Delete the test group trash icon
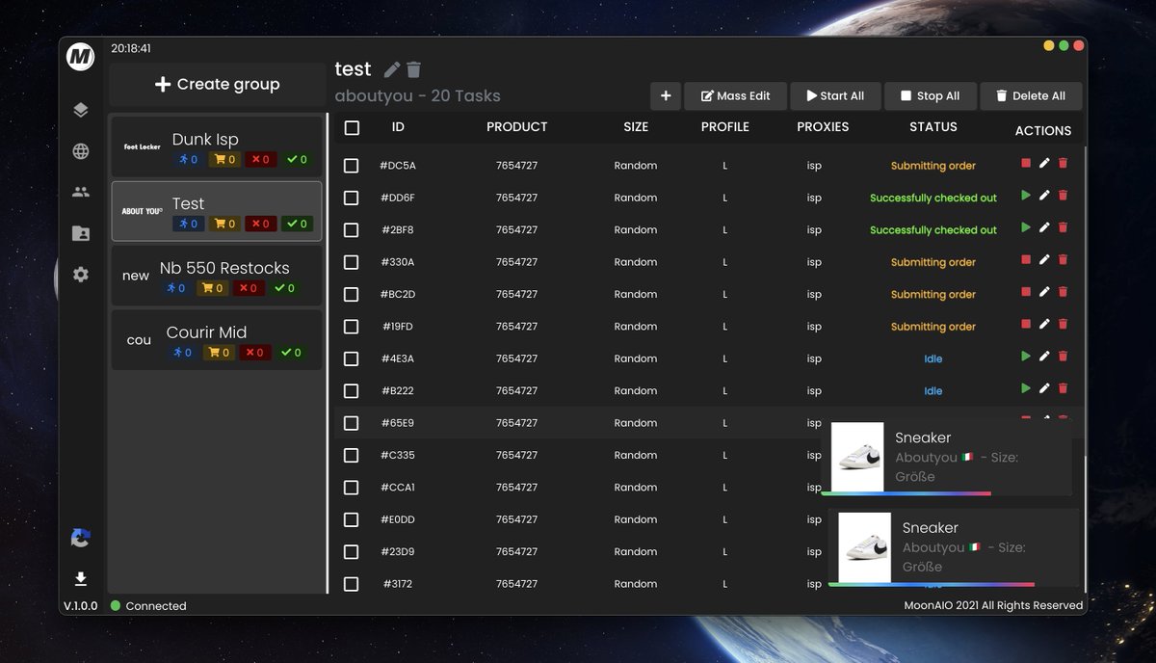This screenshot has height=663, width=1156. point(413,69)
